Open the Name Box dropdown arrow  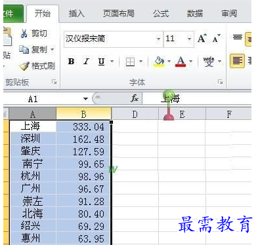pos(85,99)
